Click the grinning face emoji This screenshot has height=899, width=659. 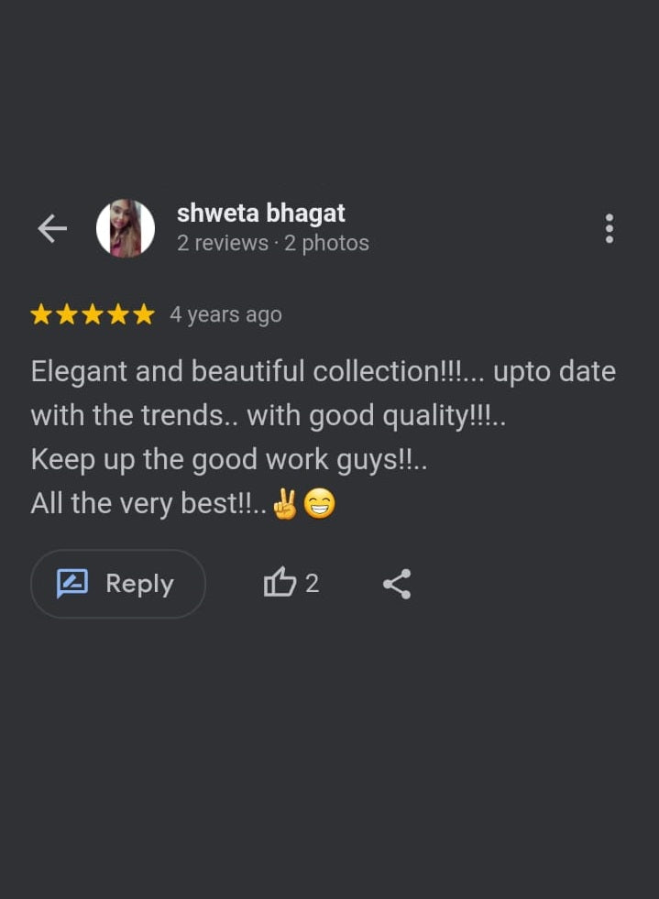coord(320,503)
